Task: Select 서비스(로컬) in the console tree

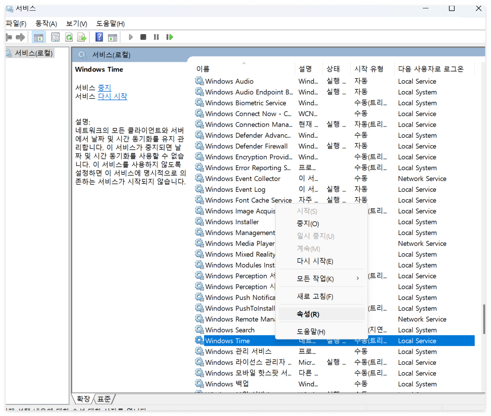Action: [34, 53]
